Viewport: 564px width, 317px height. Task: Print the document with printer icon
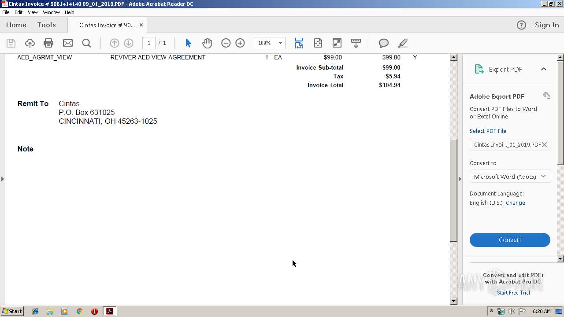(x=48, y=43)
